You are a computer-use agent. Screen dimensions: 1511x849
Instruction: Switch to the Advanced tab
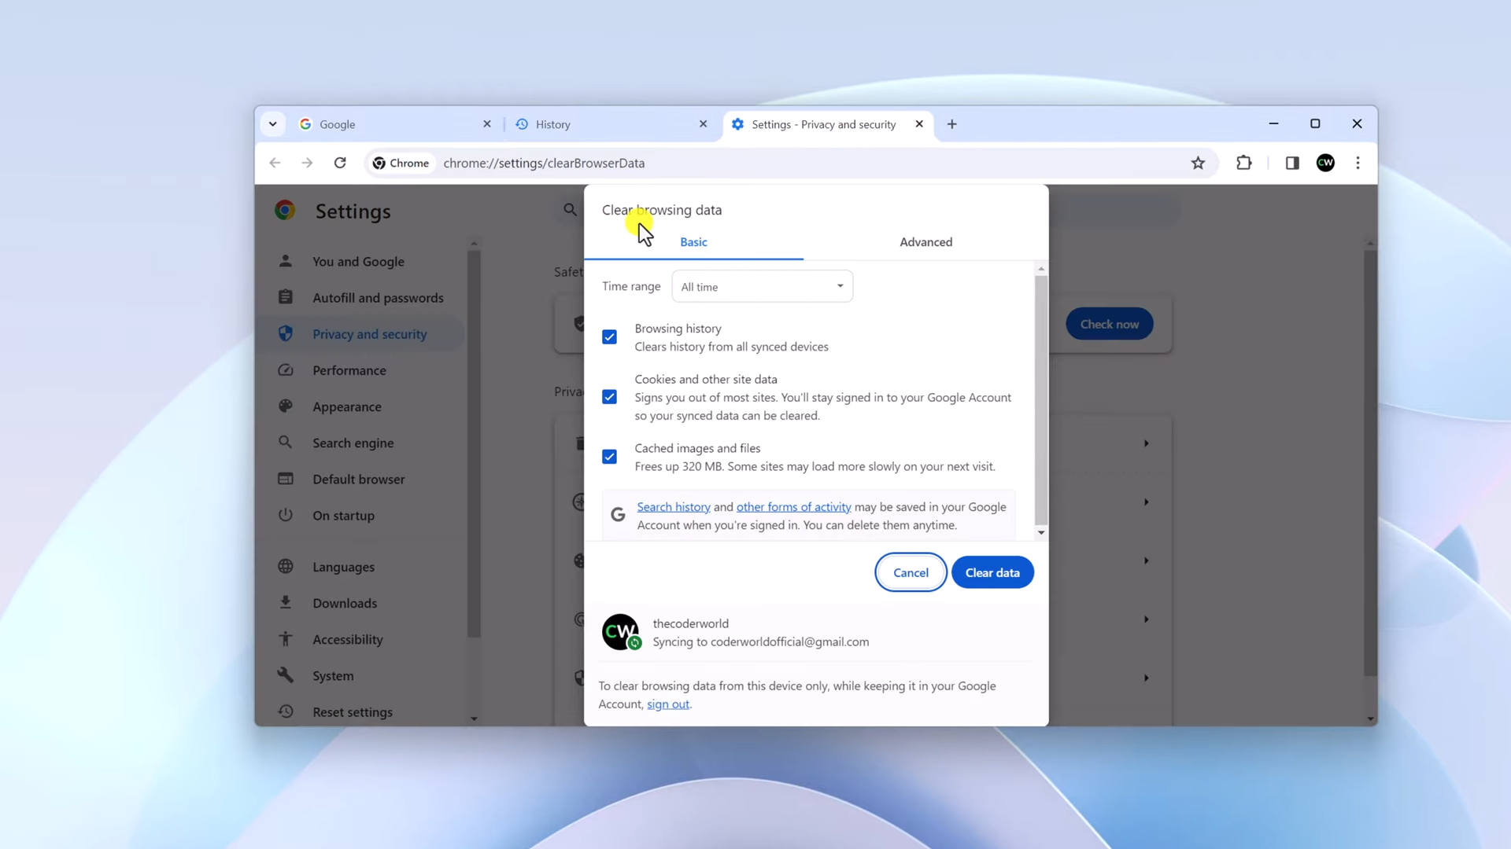(x=925, y=241)
